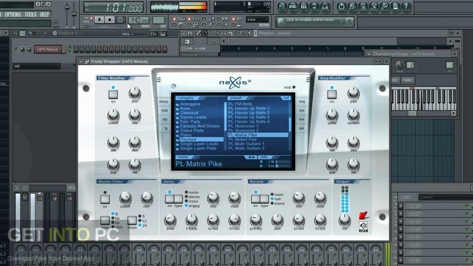Open the project info document icon
This screenshot has height=266, width=473.
[x=395, y=6]
